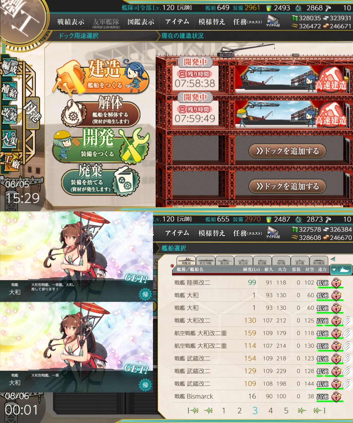The width and height of the screenshot is (353, 423).
Task: Click ドックを追加する on the fourth dock
Action: click(287, 186)
